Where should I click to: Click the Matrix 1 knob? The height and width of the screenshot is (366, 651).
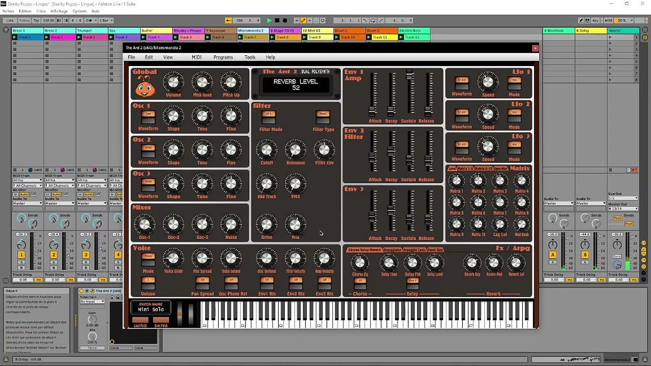[456, 180]
